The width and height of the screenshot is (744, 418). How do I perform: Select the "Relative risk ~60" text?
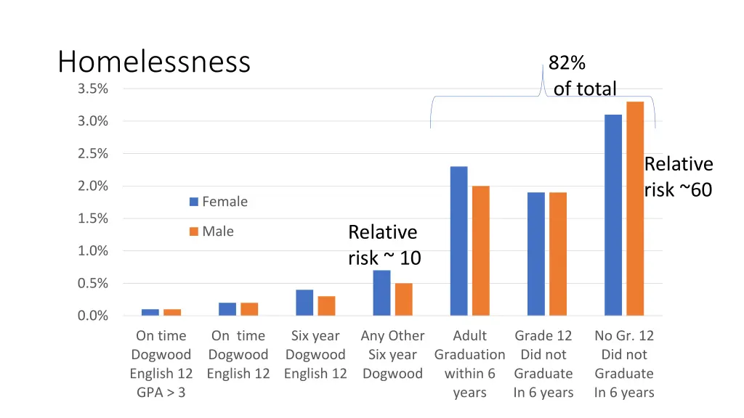tap(678, 177)
